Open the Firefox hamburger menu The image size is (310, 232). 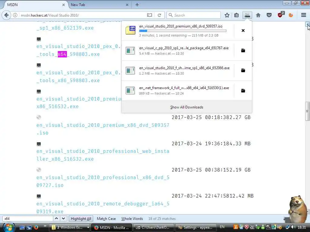304,15
